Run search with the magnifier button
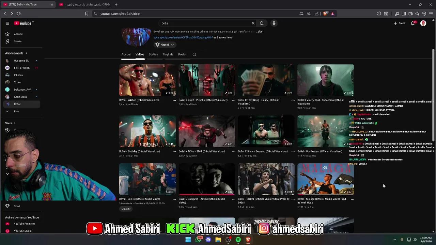The height and width of the screenshot is (245, 436). click(262, 23)
